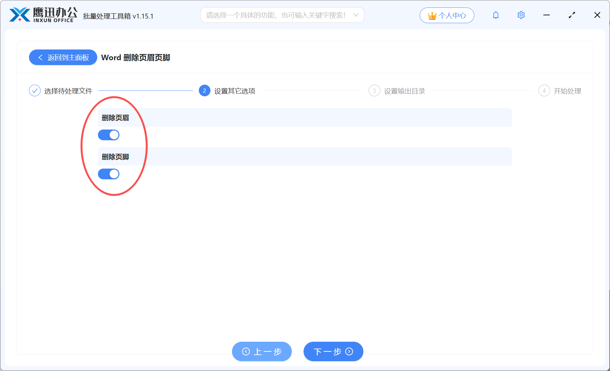This screenshot has width=610, height=371.
Task: Click the 上一步 previous button
Action: (x=262, y=351)
